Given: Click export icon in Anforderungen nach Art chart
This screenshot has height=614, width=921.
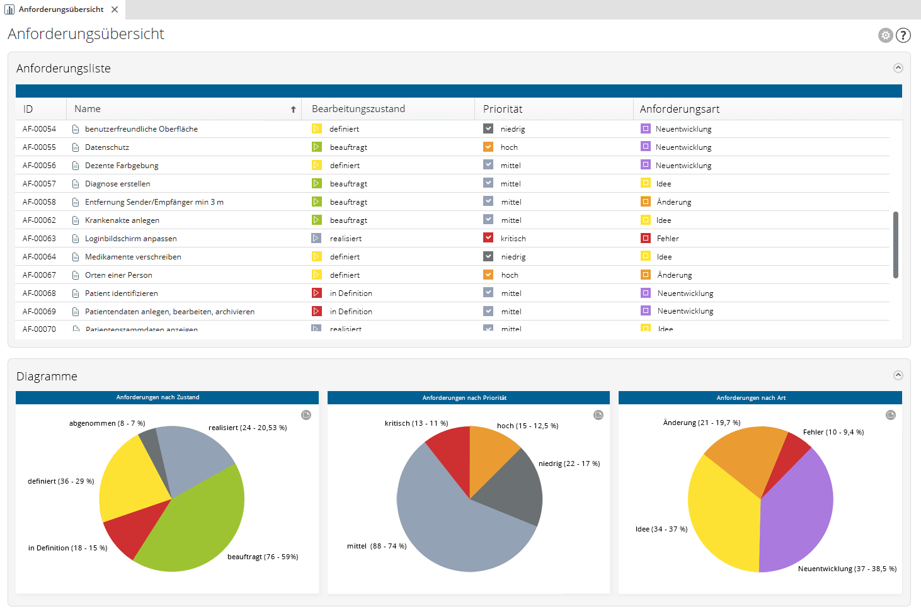Looking at the screenshot, I should point(891,415).
